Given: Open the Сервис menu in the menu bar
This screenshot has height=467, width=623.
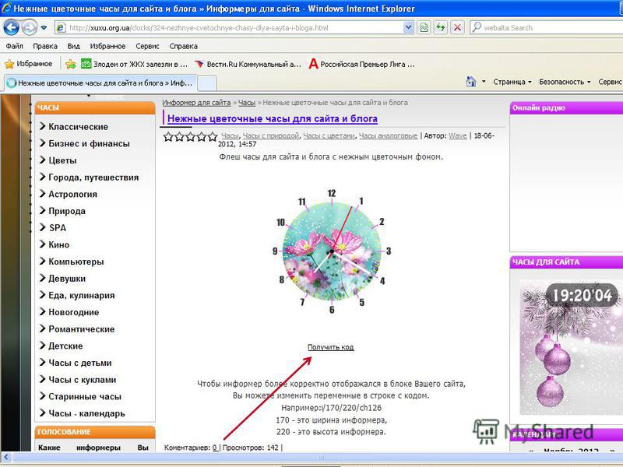Looking at the screenshot, I should point(147,46).
